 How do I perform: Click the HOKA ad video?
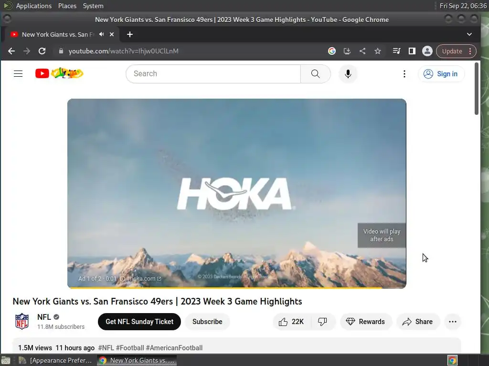(x=237, y=193)
